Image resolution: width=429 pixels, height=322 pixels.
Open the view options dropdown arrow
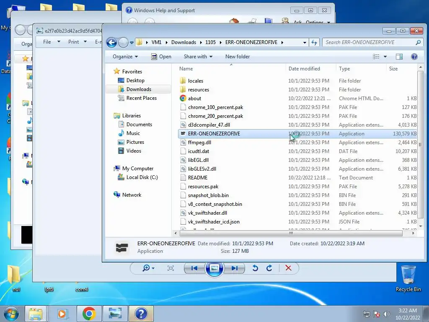coord(385,57)
